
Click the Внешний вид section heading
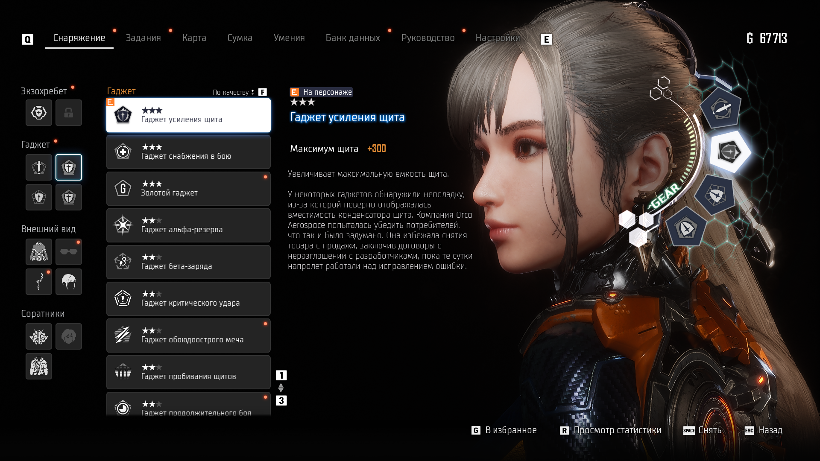tap(48, 229)
